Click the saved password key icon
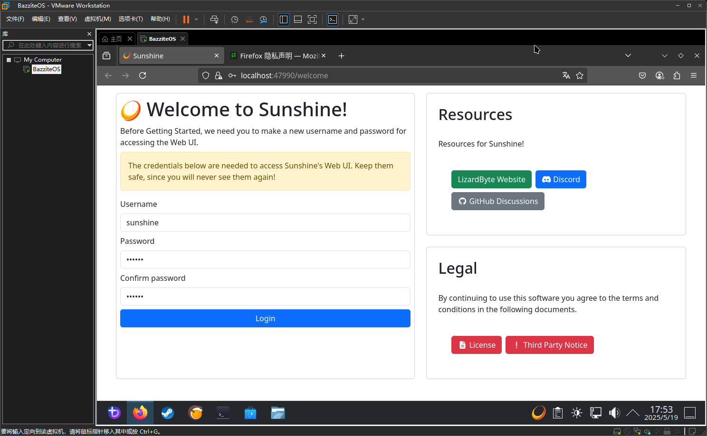The height and width of the screenshot is (436, 707). tap(232, 75)
